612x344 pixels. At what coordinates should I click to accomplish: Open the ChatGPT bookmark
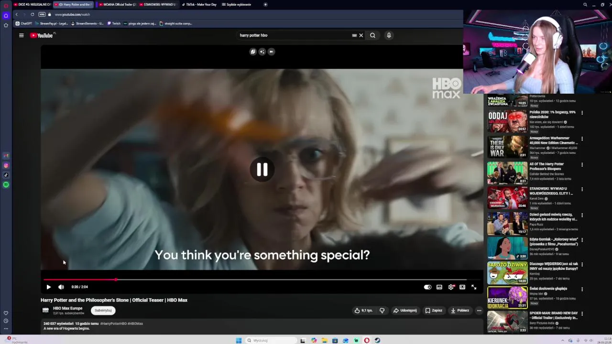[24, 23]
